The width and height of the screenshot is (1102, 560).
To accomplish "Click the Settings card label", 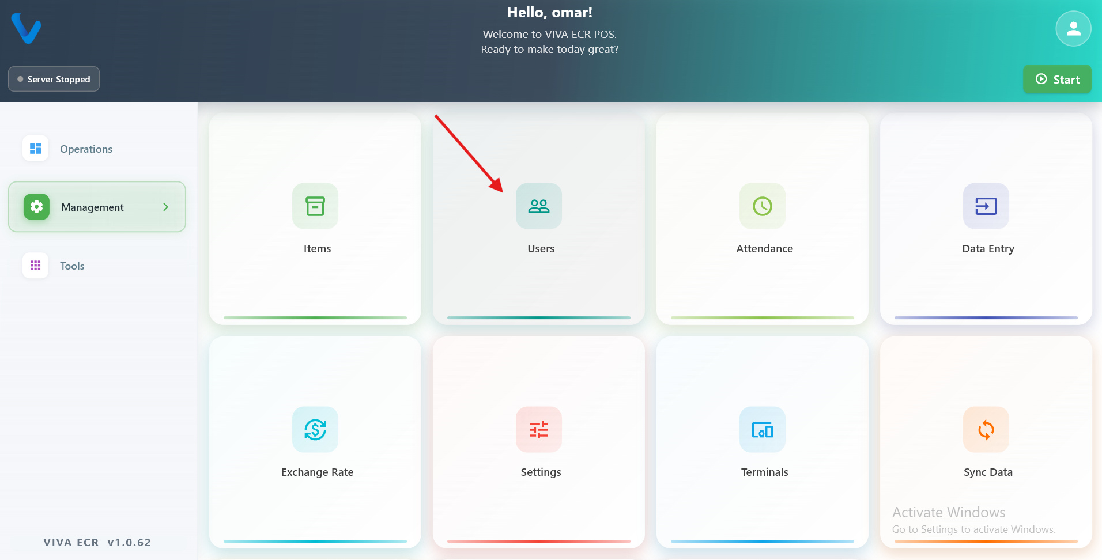I will pyautogui.click(x=541, y=472).
